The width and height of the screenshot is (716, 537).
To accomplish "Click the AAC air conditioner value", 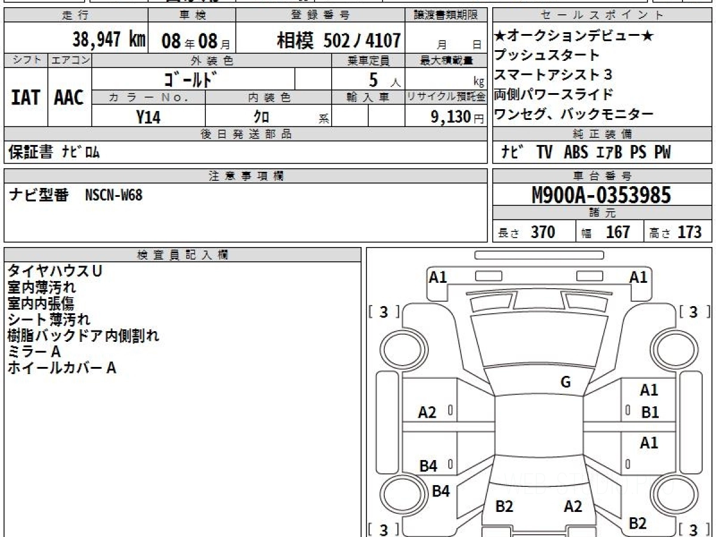I will pos(69,98).
